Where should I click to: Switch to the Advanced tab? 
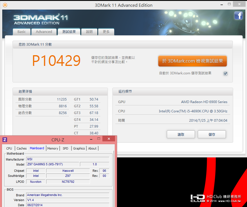(44, 32)
